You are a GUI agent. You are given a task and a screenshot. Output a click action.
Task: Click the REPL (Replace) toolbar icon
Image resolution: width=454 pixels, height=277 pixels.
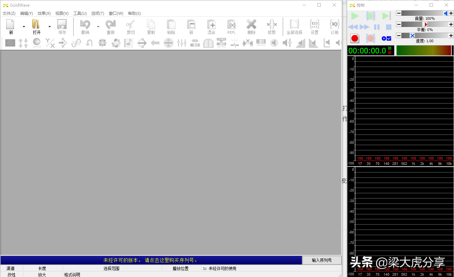231,24
